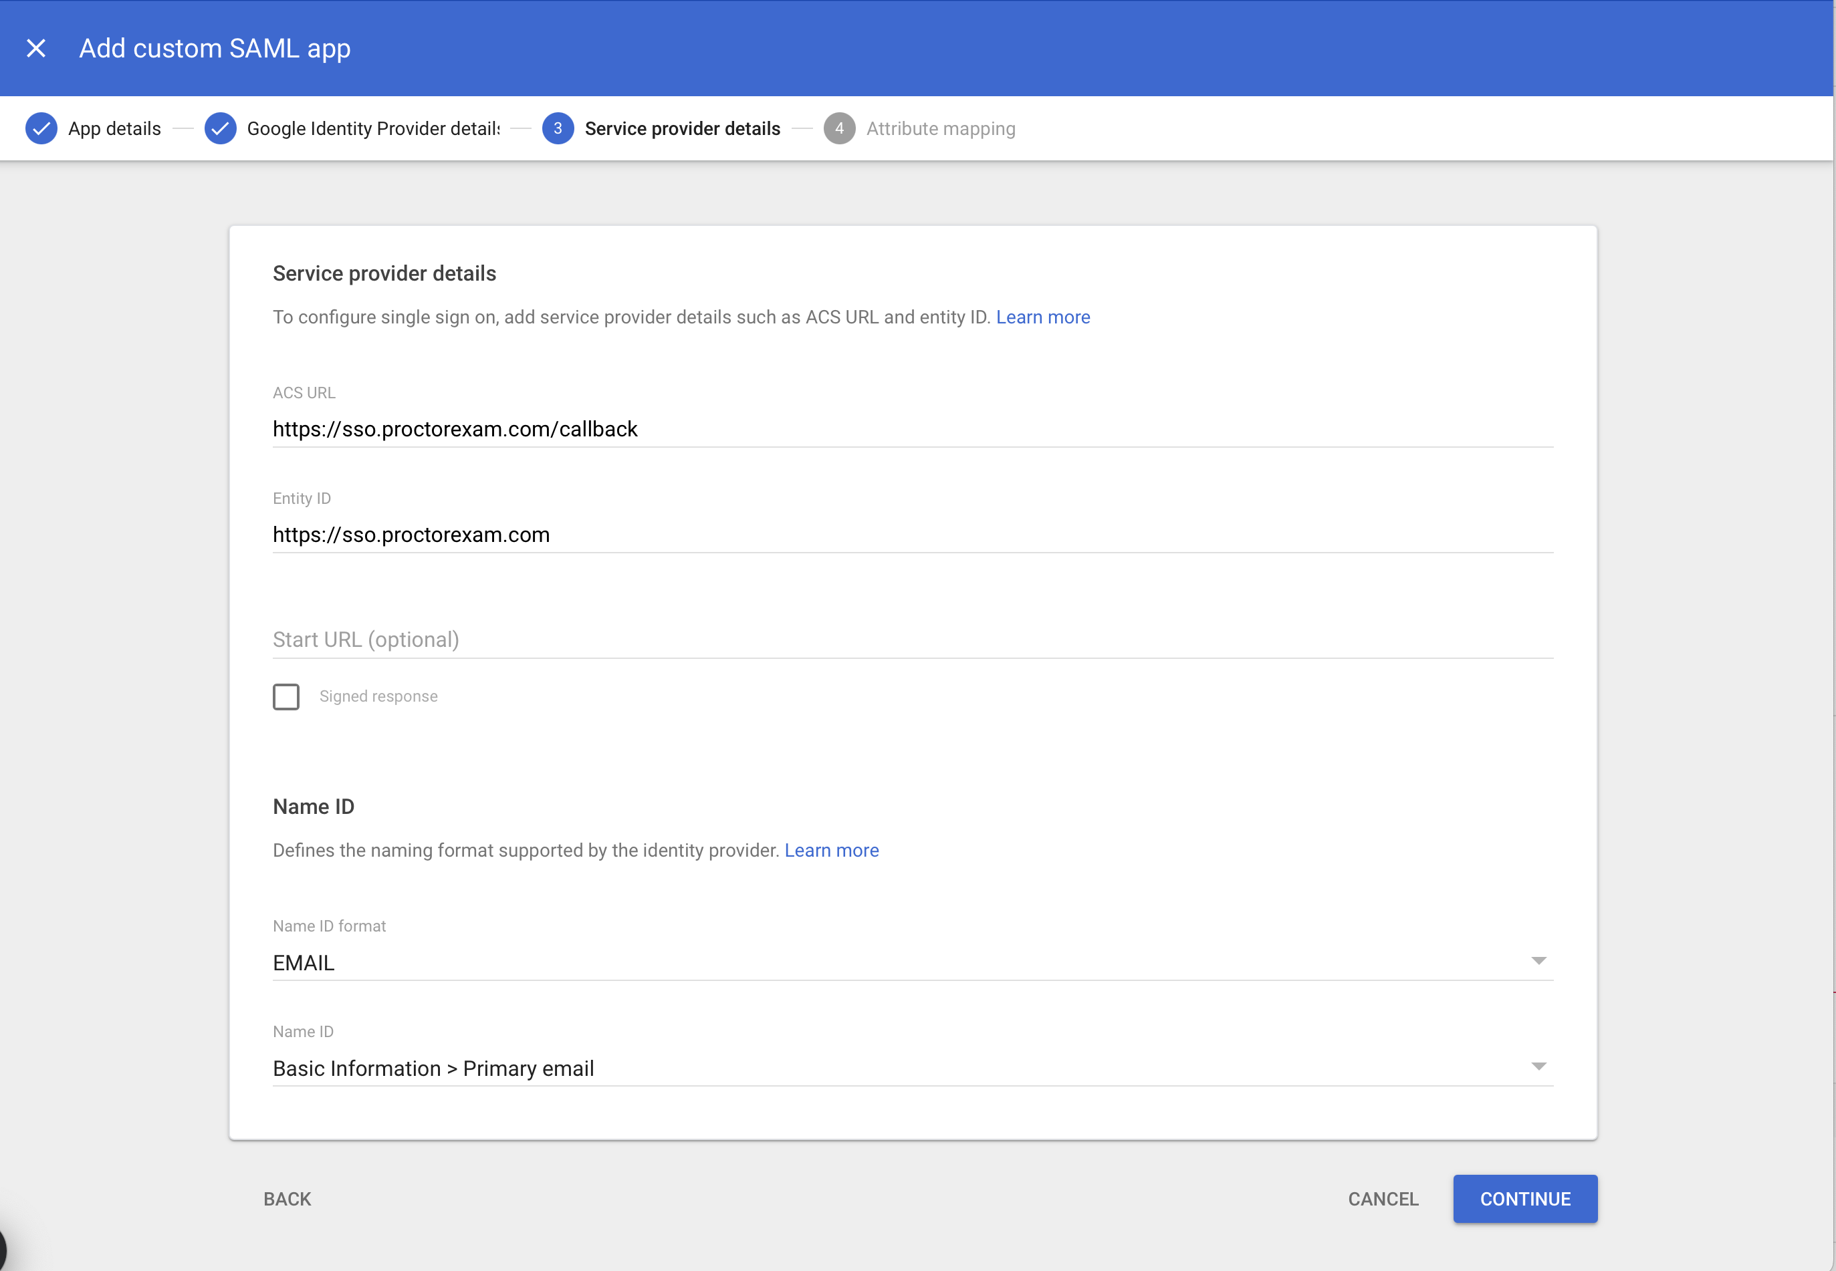Click the ACS URL field label
The height and width of the screenshot is (1271, 1836).
(x=304, y=393)
